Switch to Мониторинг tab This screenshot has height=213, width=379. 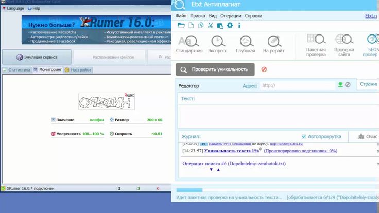pyautogui.click(x=48, y=70)
